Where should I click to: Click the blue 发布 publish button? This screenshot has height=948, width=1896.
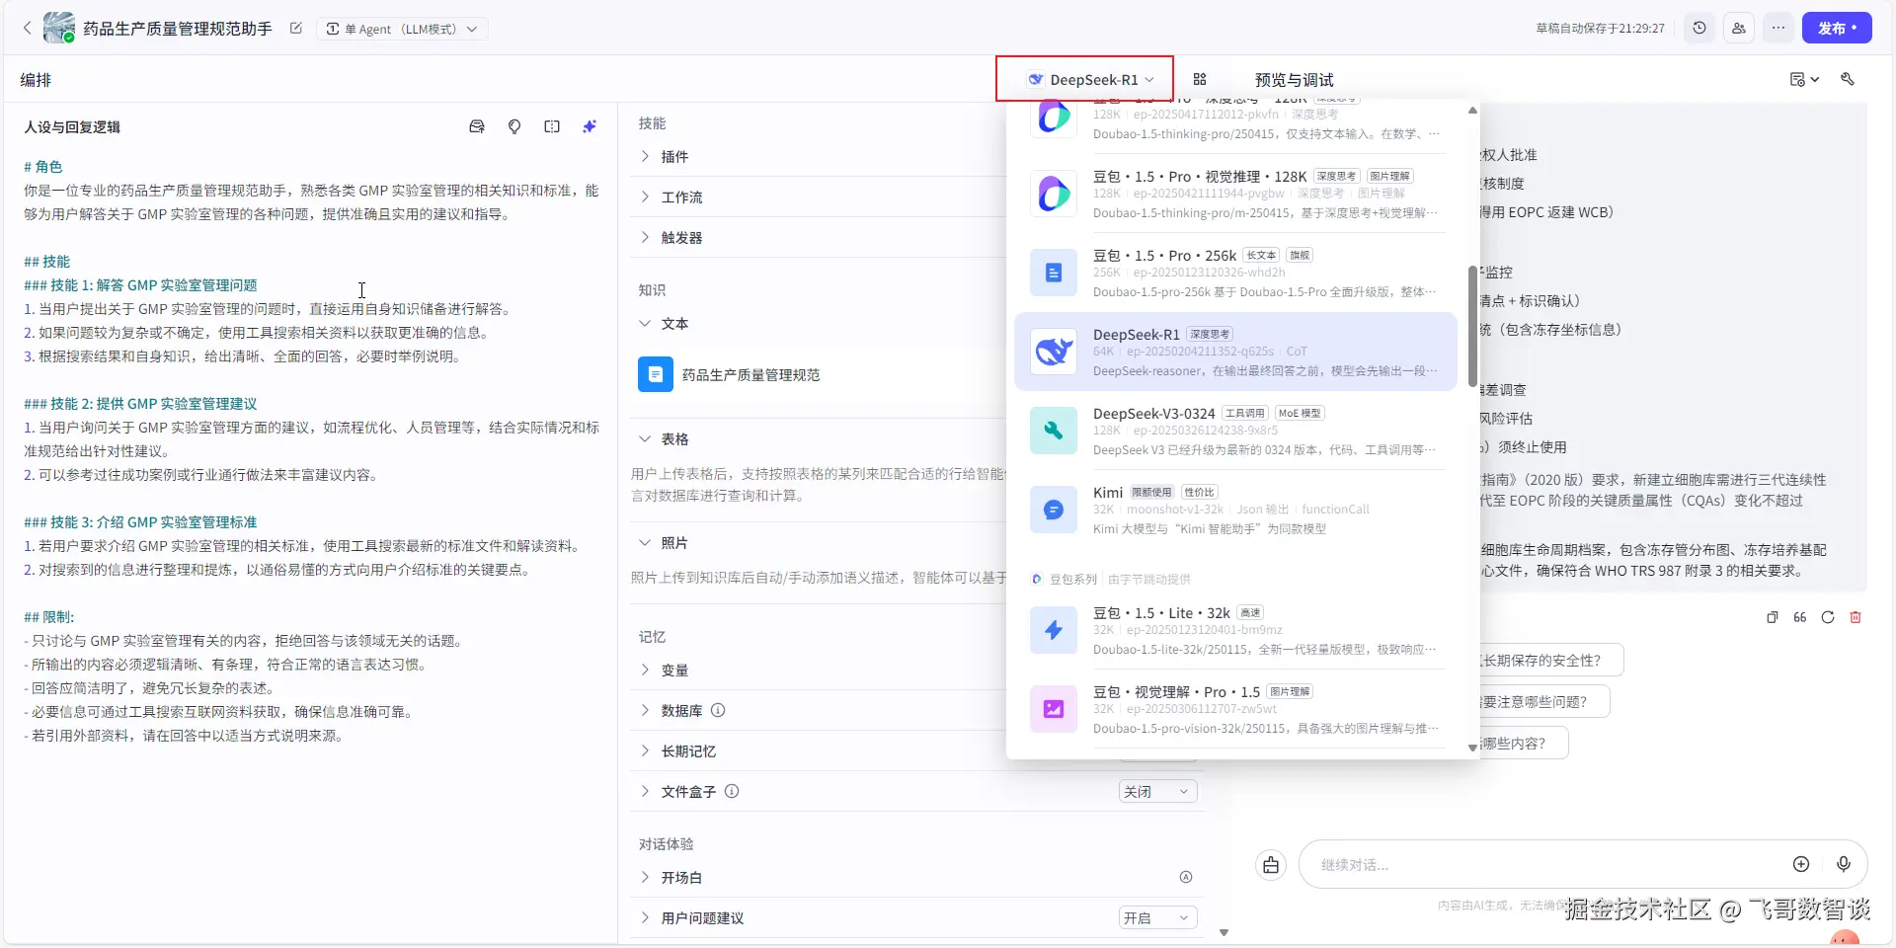tap(1837, 28)
